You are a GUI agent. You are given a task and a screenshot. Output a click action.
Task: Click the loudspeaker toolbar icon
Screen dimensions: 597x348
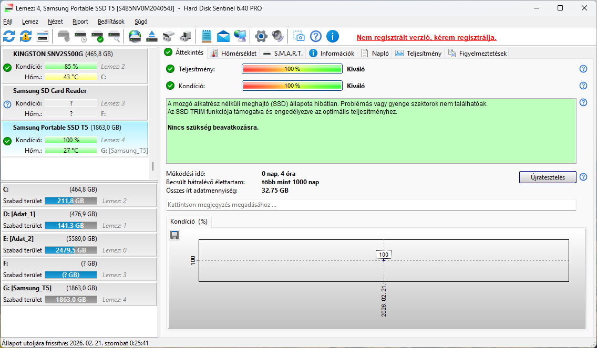[x=278, y=37]
